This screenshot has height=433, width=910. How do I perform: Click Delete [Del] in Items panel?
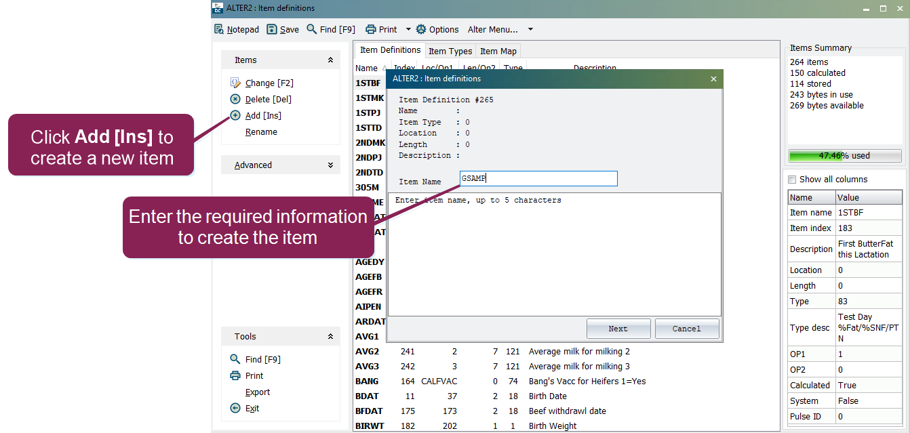point(268,100)
